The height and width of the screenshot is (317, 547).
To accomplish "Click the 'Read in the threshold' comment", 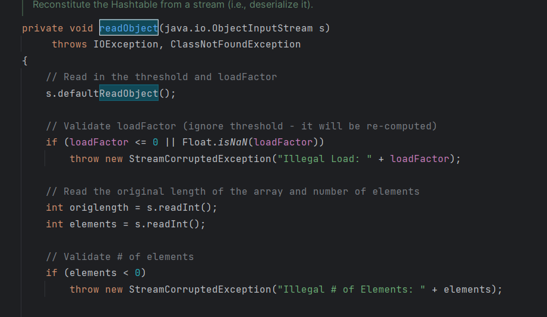I will (162, 77).
